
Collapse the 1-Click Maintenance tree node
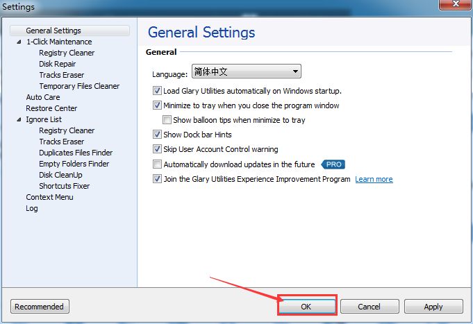tap(19, 42)
